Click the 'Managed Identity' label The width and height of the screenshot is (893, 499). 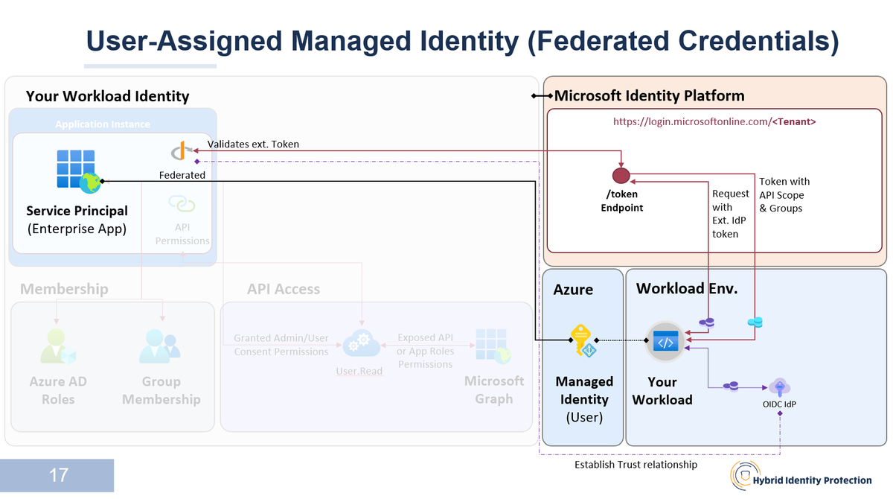(x=584, y=390)
